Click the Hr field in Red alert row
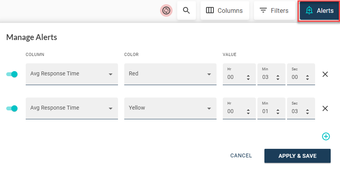Viewport: 340px width, 171px height. [x=234, y=77]
